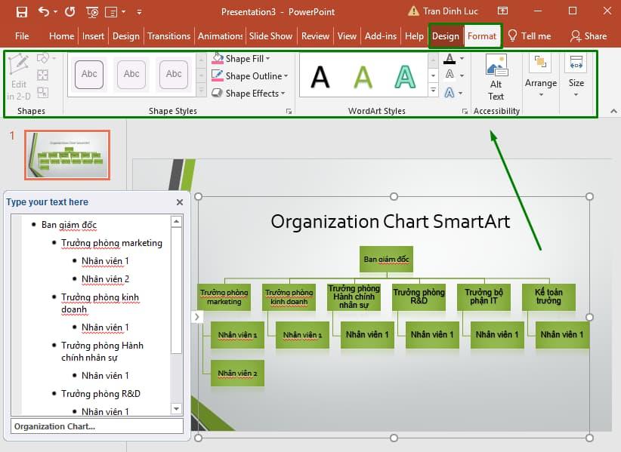Select the first Abc shape style swatch
Viewport: 621px width, 452px height.
pyautogui.click(x=88, y=75)
